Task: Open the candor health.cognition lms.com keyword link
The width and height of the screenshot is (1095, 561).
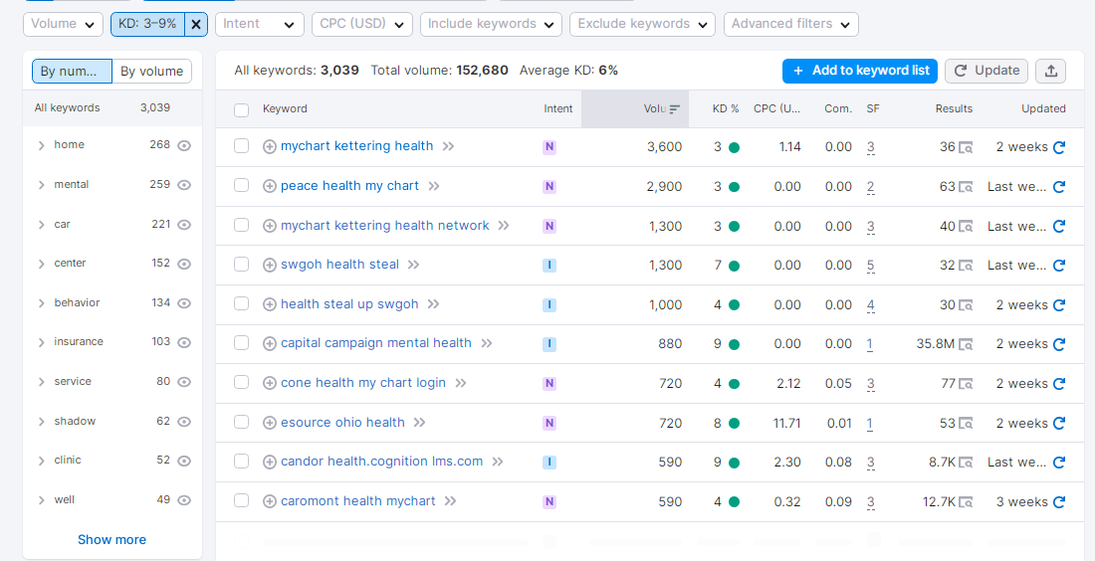Action: point(381,462)
